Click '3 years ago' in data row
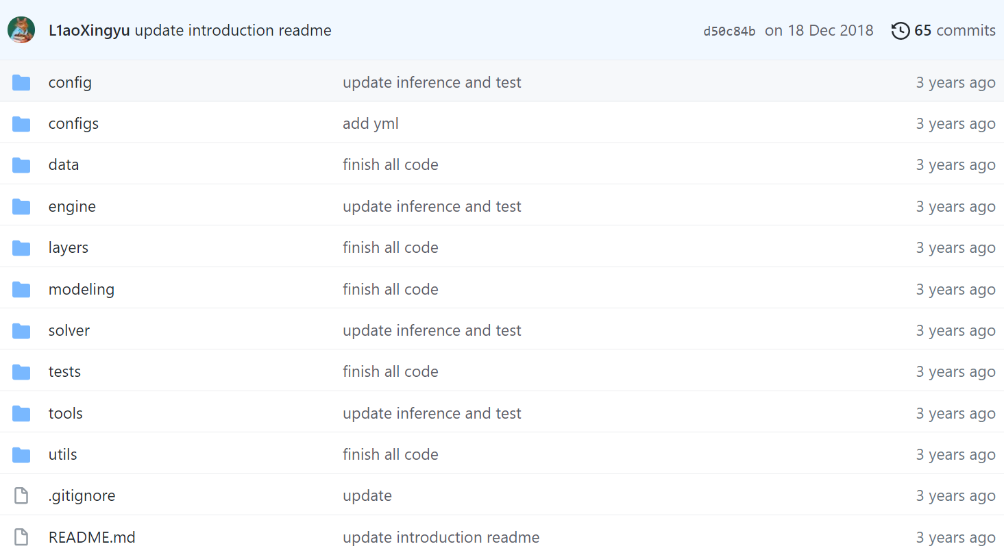This screenshot has width=1004, height=555. (x=956, y=164)
